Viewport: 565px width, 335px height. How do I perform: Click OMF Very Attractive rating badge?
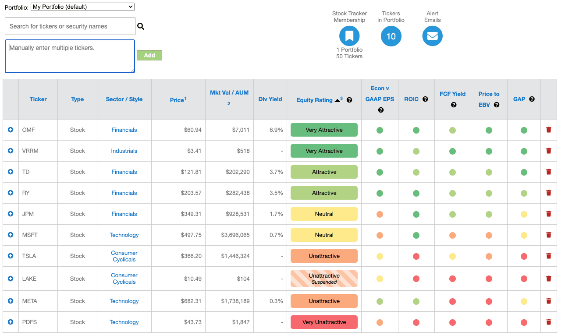point(324,130)
